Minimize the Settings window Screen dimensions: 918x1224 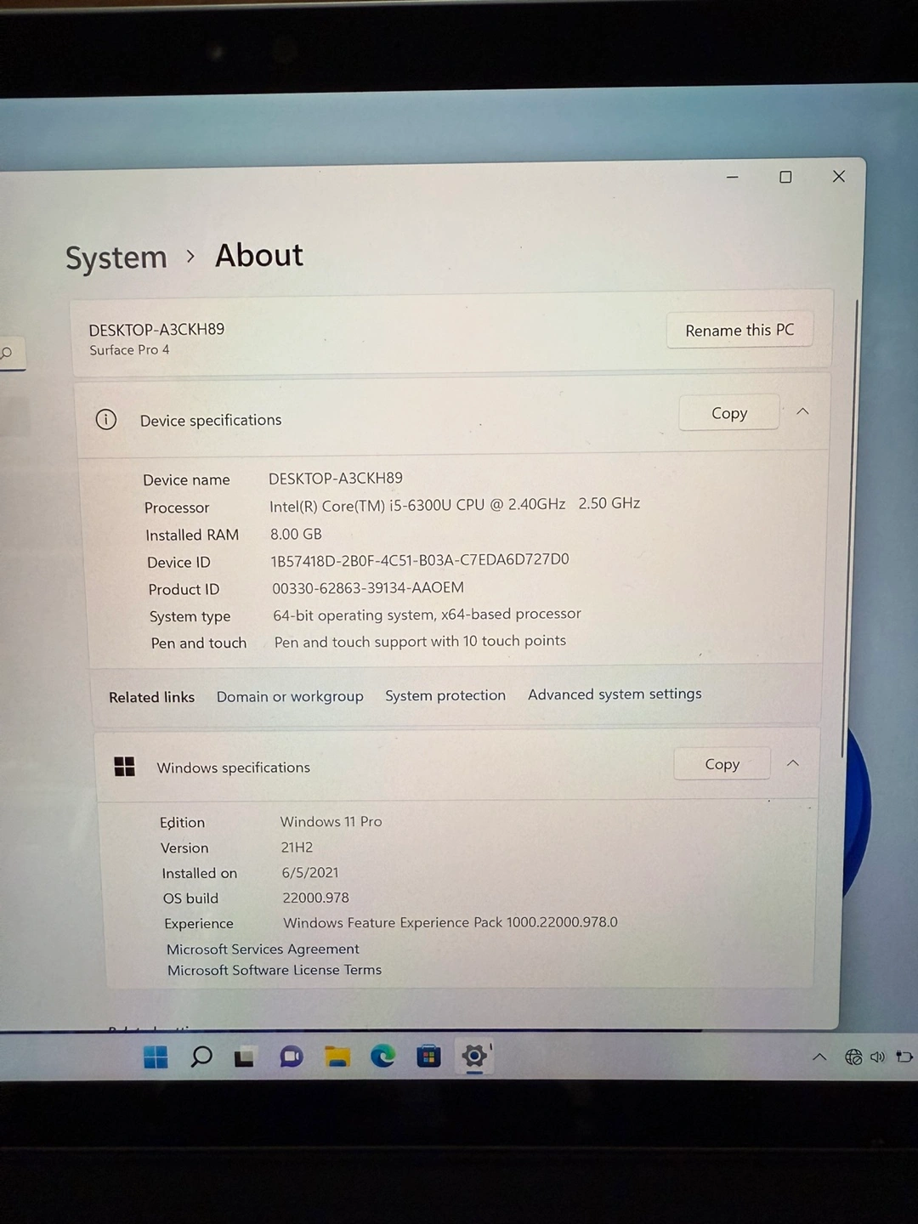click(733, 177)
